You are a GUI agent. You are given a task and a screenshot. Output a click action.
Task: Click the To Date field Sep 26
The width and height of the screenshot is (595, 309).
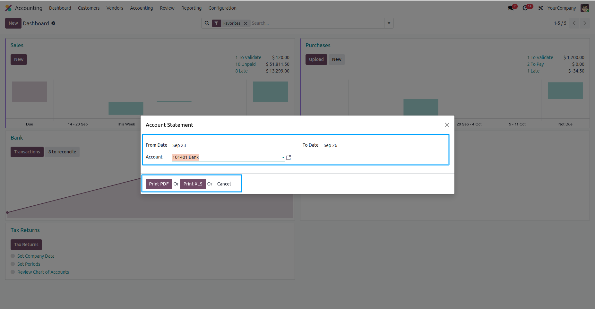(330, 145)
